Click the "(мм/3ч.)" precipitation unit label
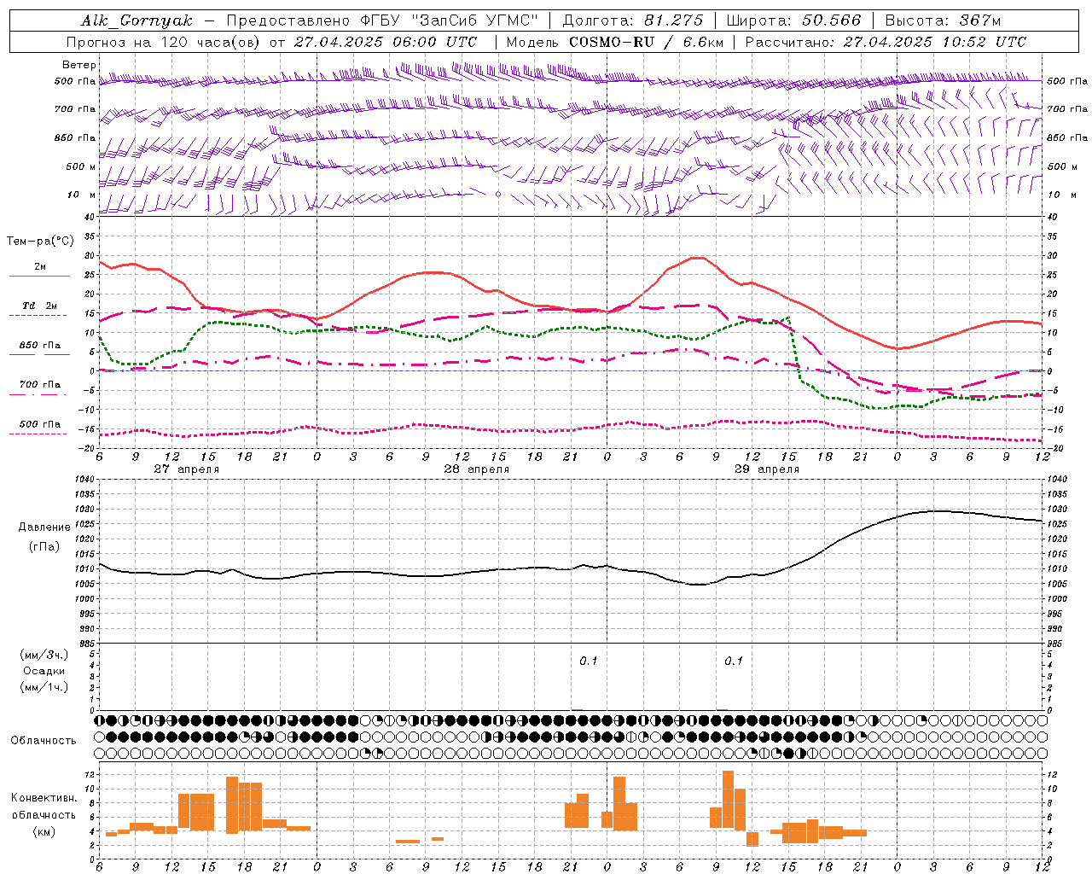 [x=44, y=655]
